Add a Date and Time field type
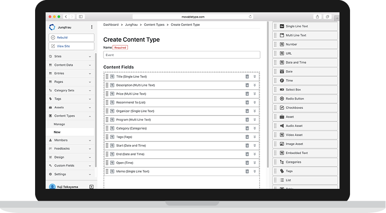The height and width of the screenshot is (213, 386). point(305,62)
